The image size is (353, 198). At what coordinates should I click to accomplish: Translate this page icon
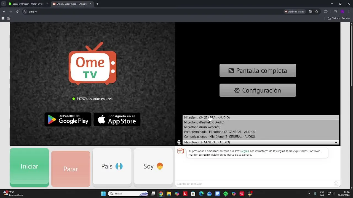pos(311,12)
